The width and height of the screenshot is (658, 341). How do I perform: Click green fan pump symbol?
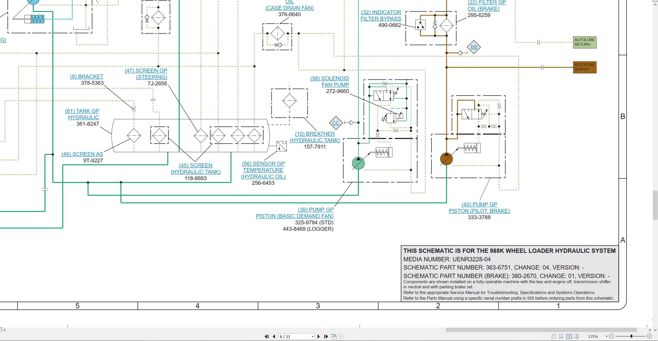(358, 163)
